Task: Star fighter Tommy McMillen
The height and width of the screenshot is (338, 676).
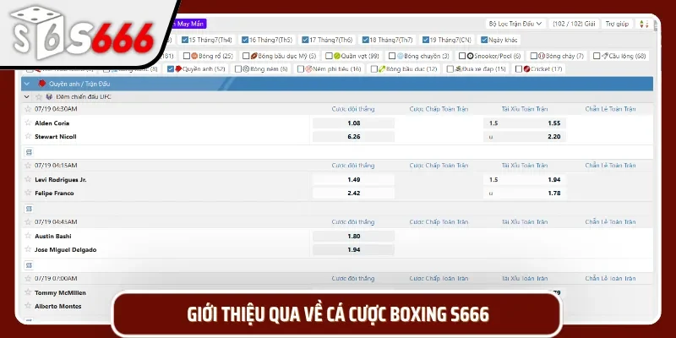Action: (x=28, y=292)
